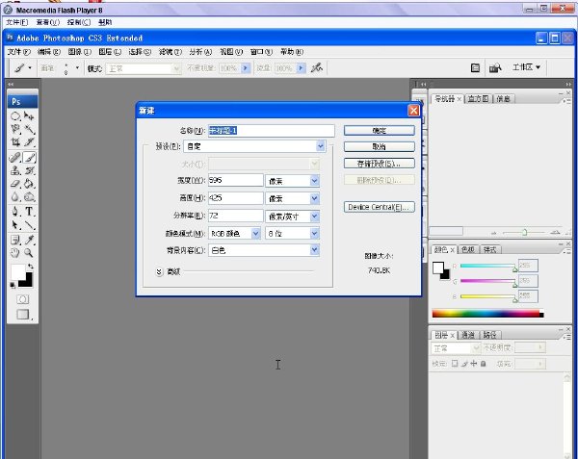Click the document name input field
The width and height of the screenshot is (578, 459).
point(272,130)
